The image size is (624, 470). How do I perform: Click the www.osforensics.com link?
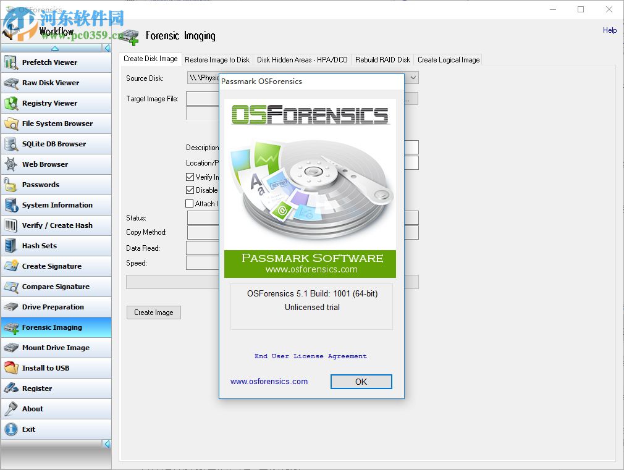click(x=269, y=381)
